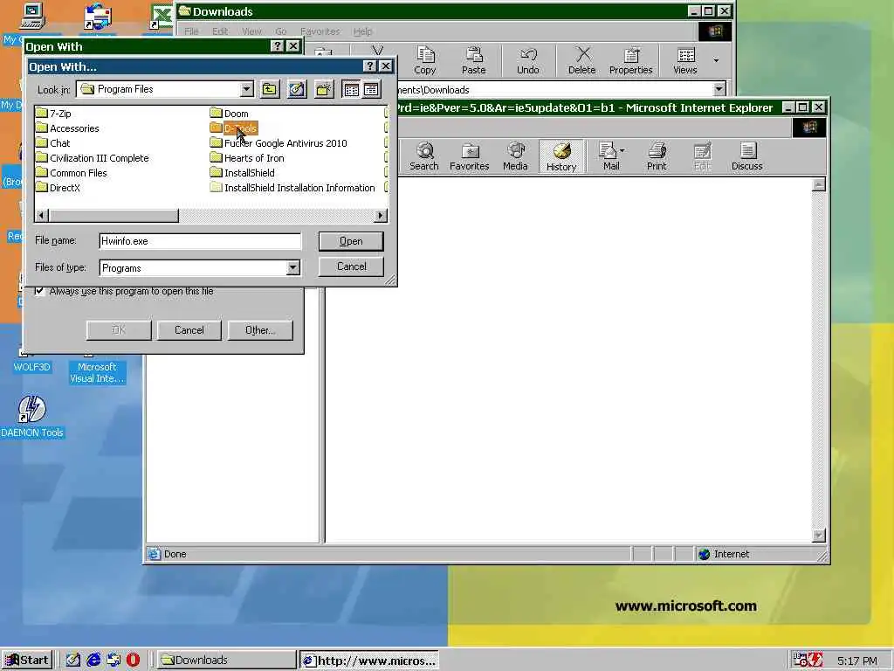Expand the Files of type dropdown
Image resolution: width=894 pixels, height=671 pixels.
pos(293,267)
